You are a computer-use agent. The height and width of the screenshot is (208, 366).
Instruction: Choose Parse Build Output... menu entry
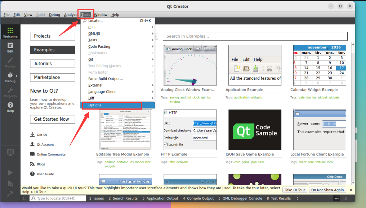(118, 79)
